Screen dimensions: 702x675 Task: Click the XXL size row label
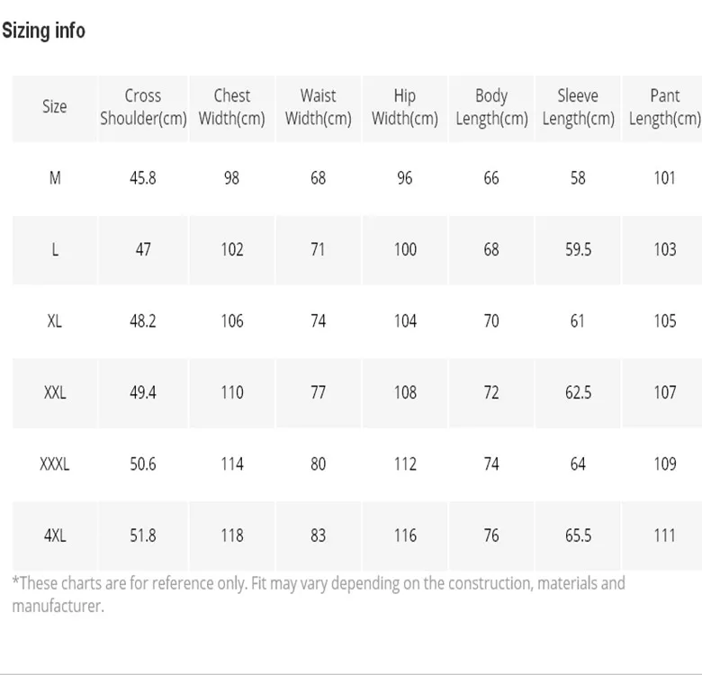point(55,392)
